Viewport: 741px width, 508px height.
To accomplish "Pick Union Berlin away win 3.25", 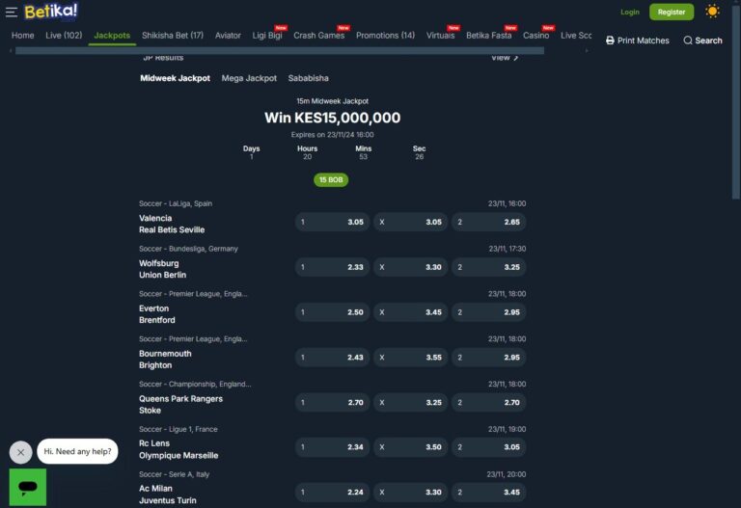I will tap(488, 267).
